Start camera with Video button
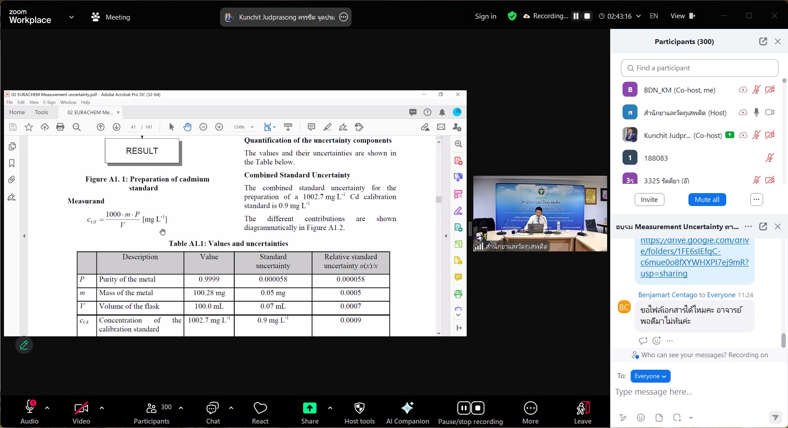 tap(81, 412)
